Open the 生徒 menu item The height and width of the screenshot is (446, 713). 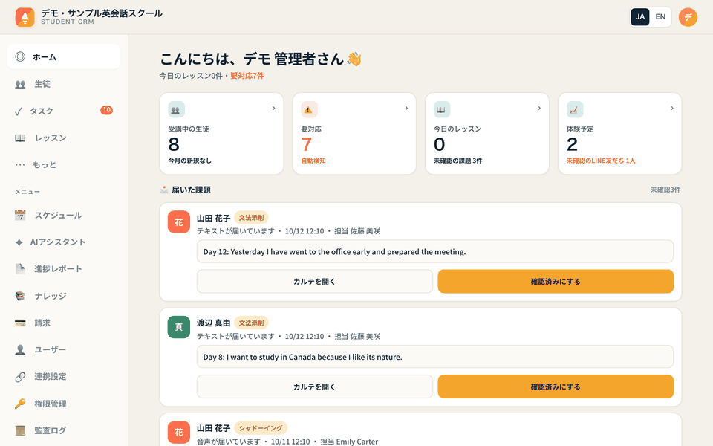(64, 84)
